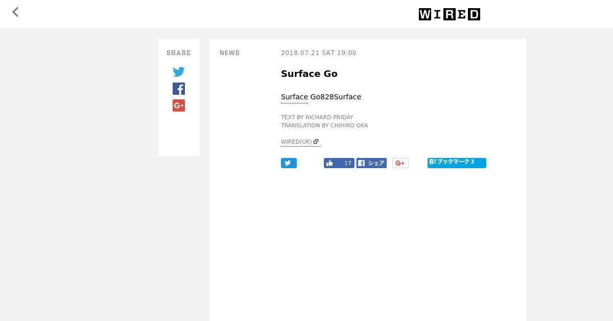Click the Facebook シェア share button
This screenshot has height=321, width=613.
coord(371,163)
